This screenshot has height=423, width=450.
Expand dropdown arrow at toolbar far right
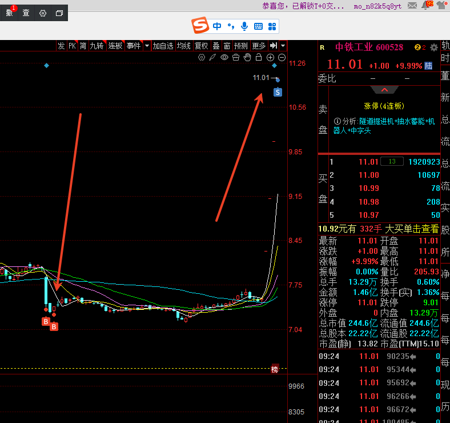(x=283, y=46)
